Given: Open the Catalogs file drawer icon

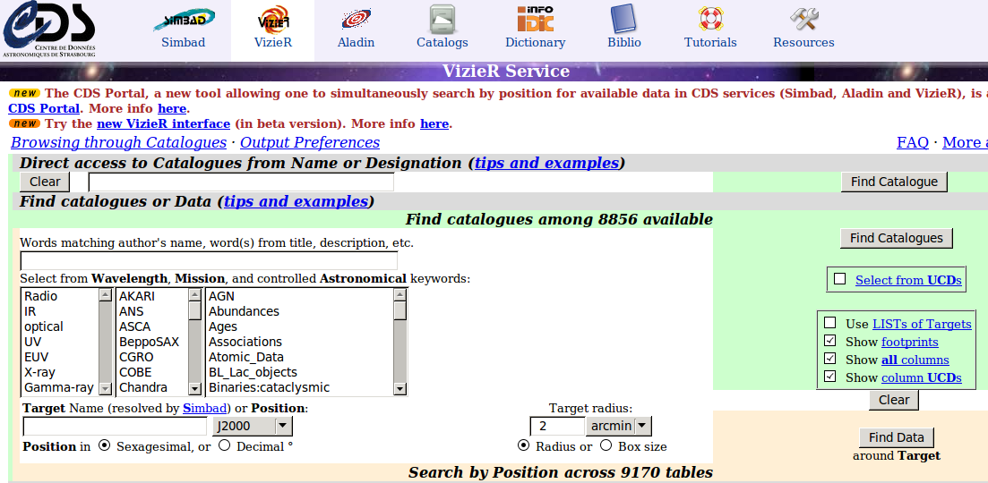Looking at the screenshot, I should coord(442,19).
